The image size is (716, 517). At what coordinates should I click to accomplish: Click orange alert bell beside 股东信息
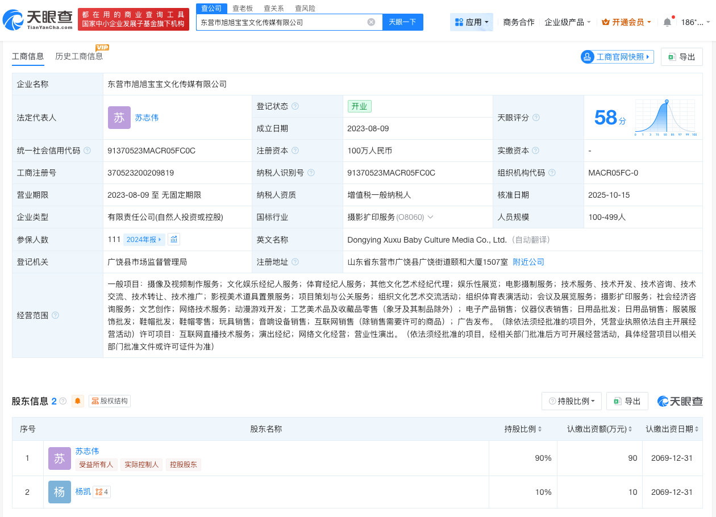(78, 401)
